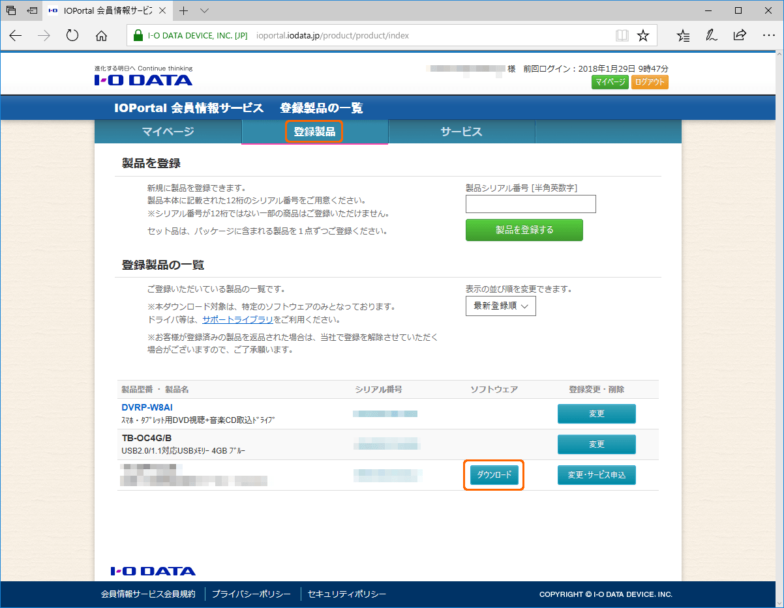
Task: Click 変更 for the TB-OC4G/B row
Action: click(x=597, y=444)
